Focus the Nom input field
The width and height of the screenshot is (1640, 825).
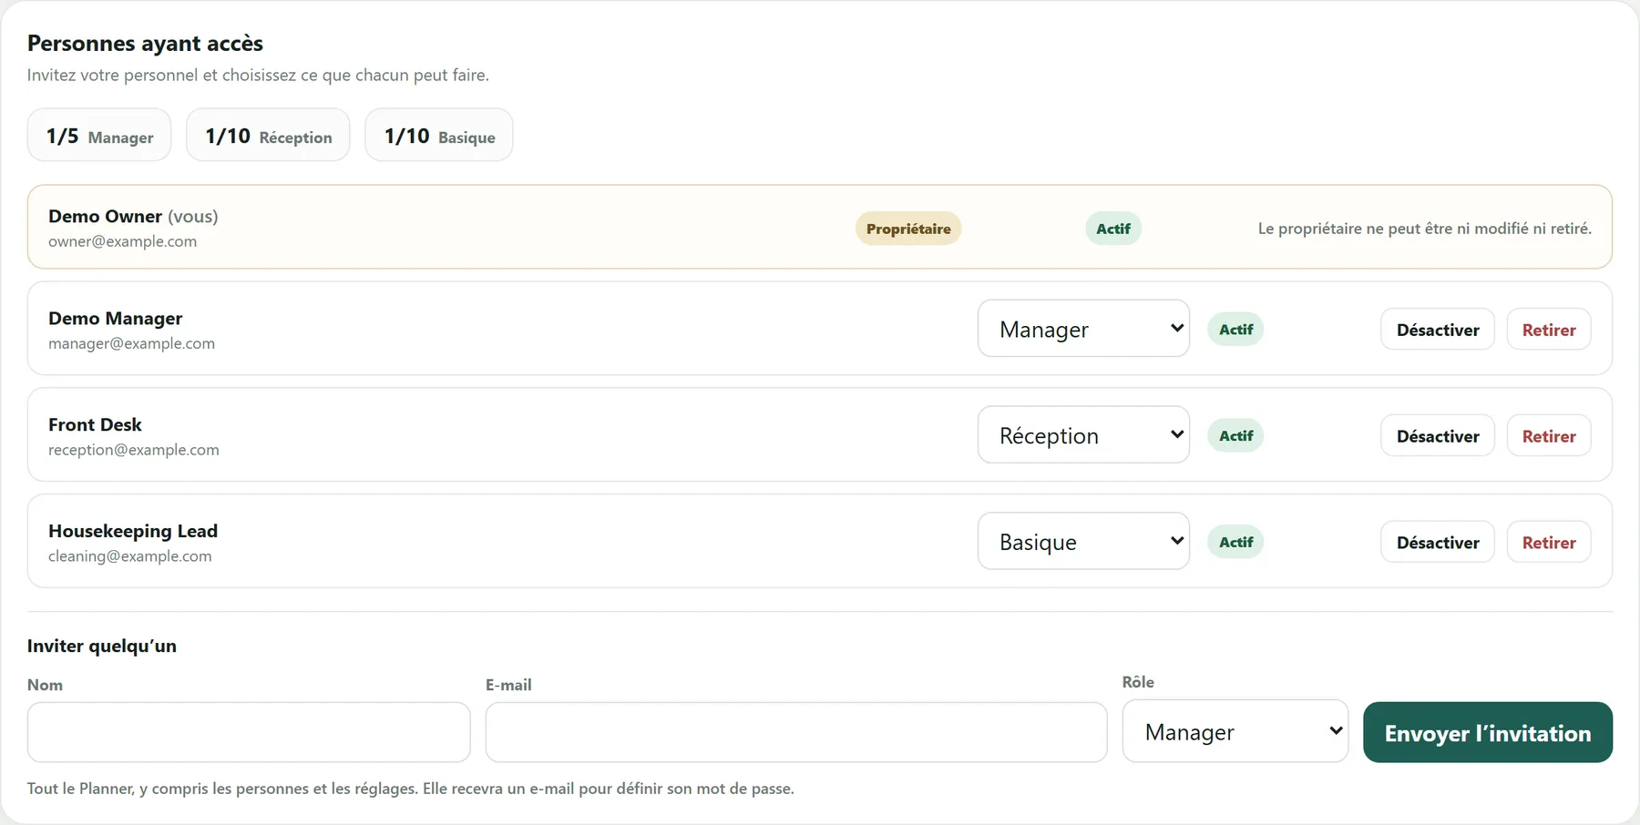point(249,732)
